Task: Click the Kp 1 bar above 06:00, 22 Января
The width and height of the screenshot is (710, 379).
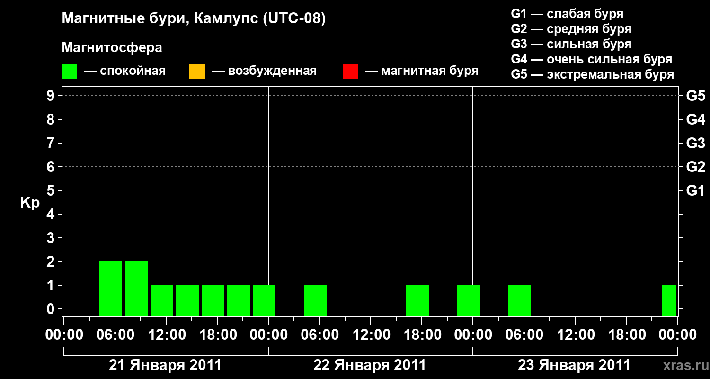Action: pyautogui.click(x=315, y=300)
